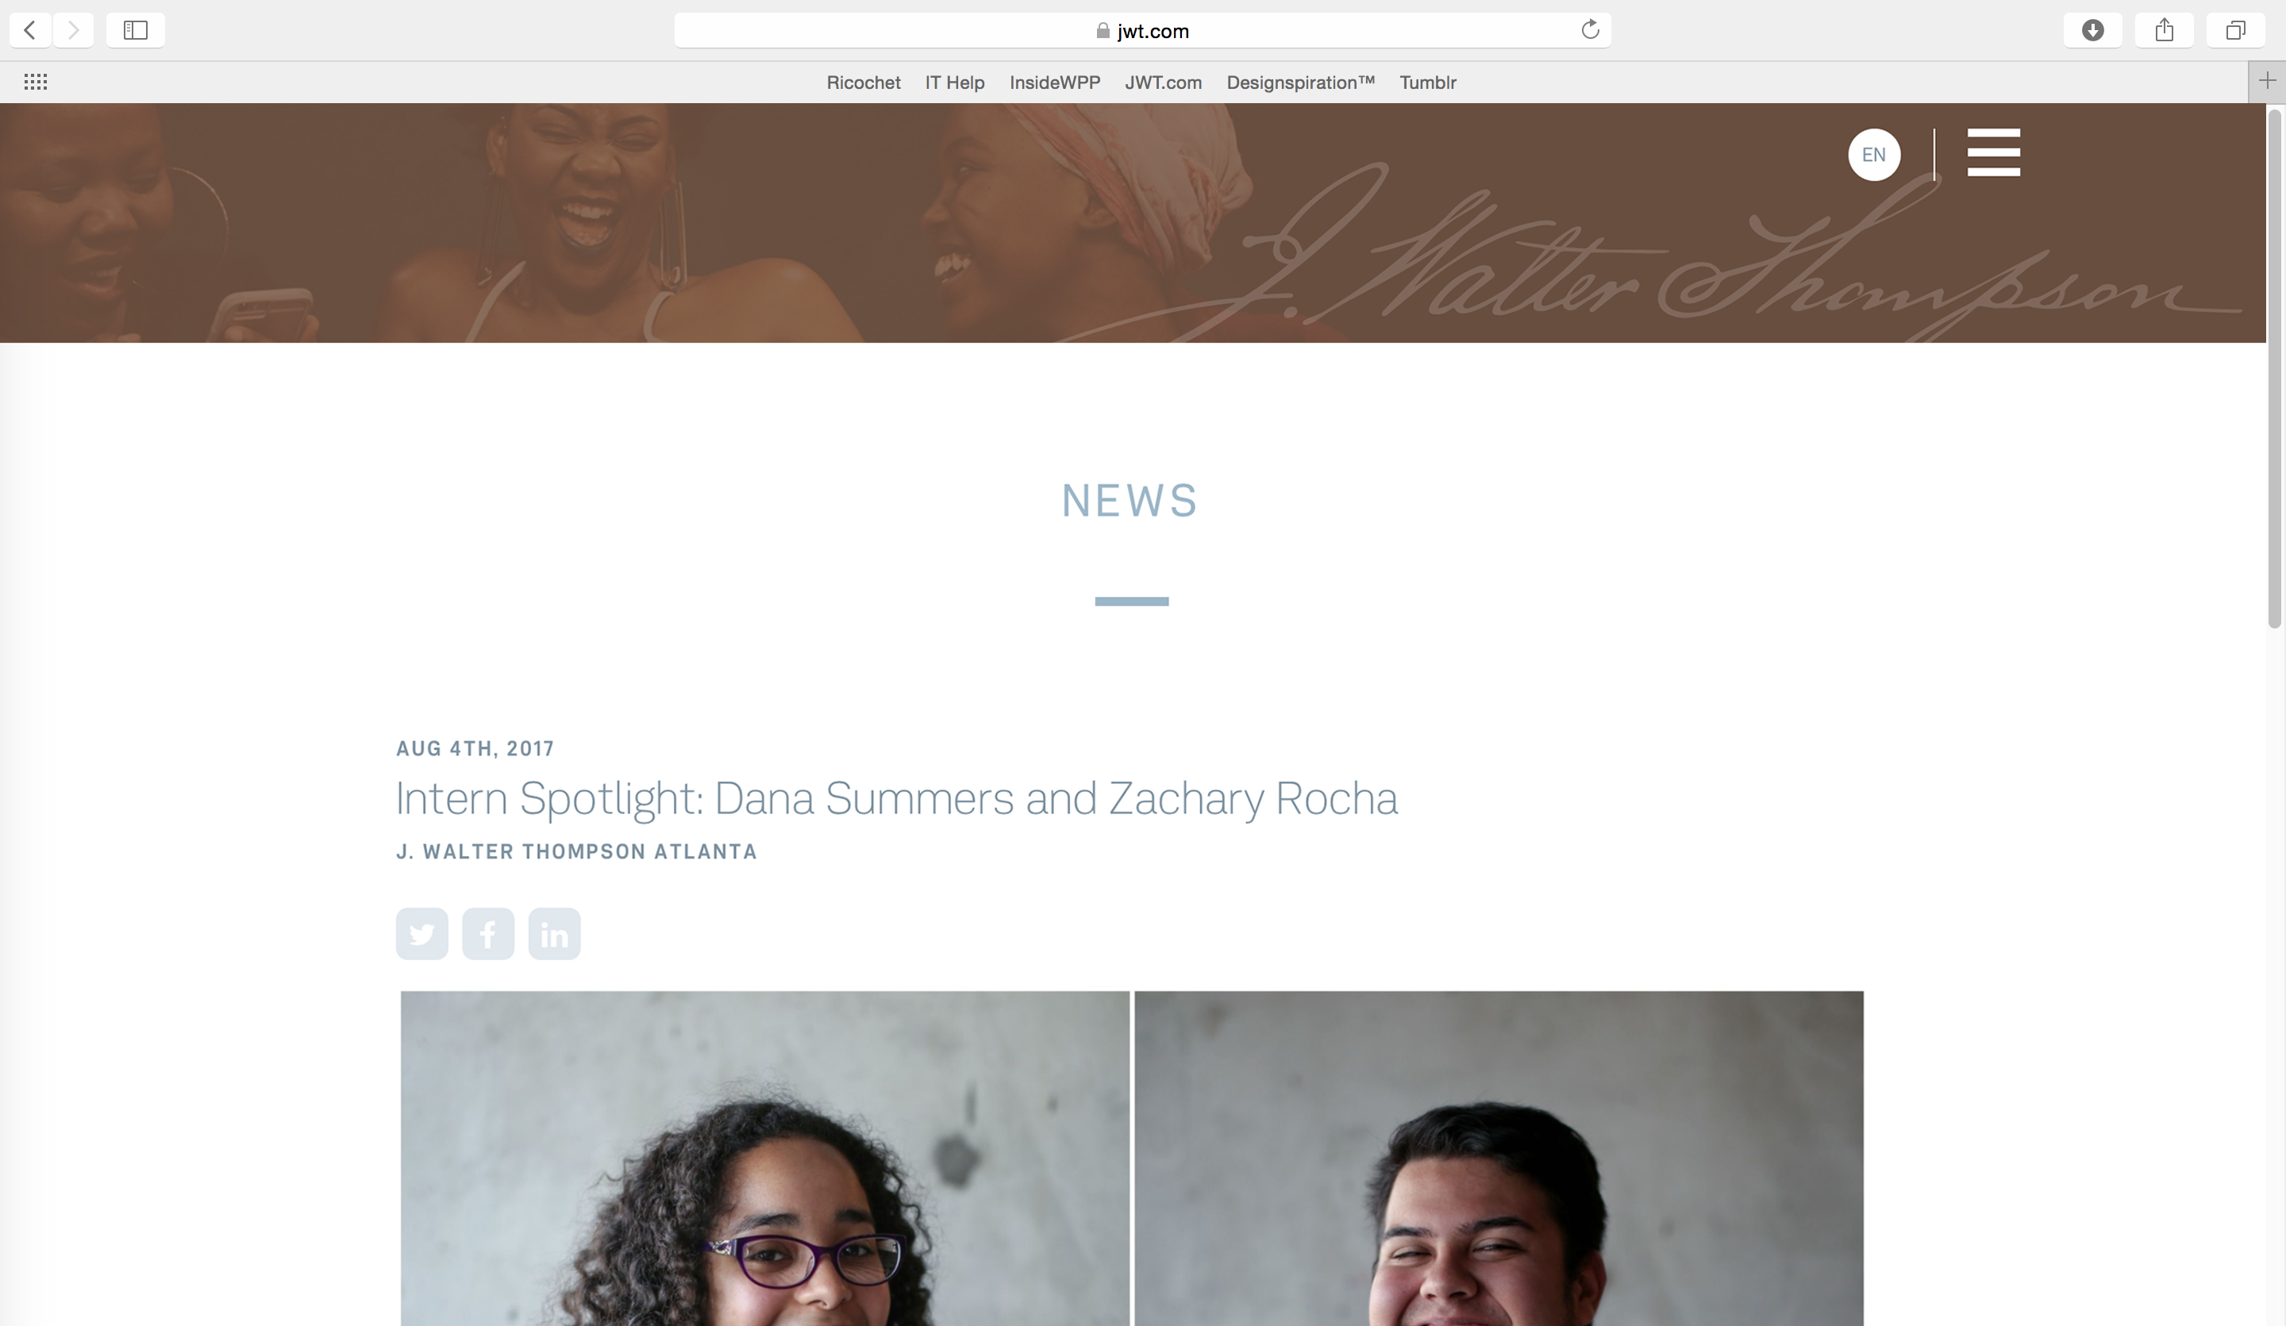Image resolution: width=2286 pixels, height=1326 pixels.
Task: Share article on Twitter
Action: click(421, 933)
